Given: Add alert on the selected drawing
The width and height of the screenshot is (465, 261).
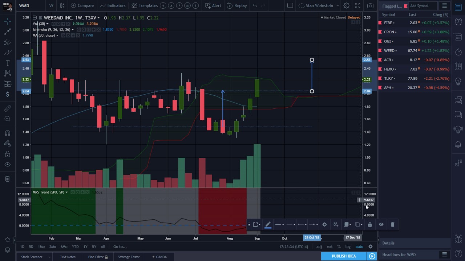Looking at the screenshot, I should pyautogui.click(x=336, y=224).
